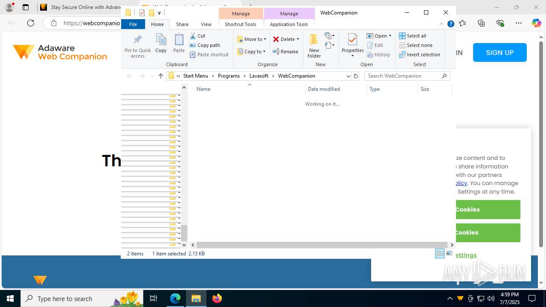The image size is (546, 307).
Task: Click the horizontal scrollbar in file list
Action: click(322, 245)
